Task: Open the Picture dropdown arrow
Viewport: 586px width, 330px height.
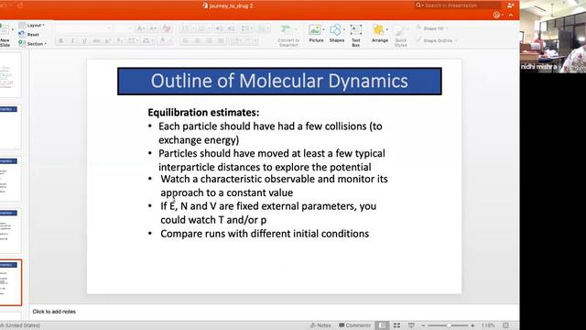Action: 323,29
